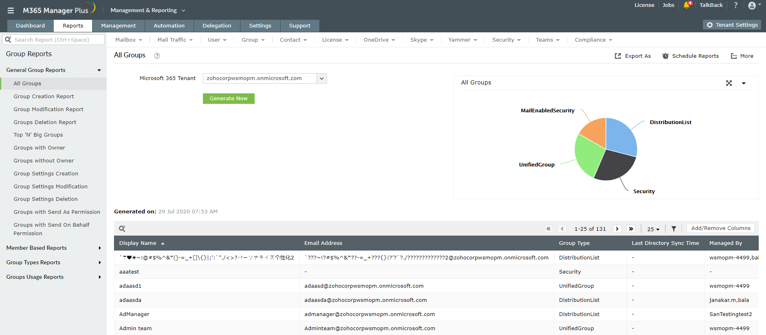Screen dimensions: 766x335
Task: Open the hamburger menu icon
Action: pos(11,11)
